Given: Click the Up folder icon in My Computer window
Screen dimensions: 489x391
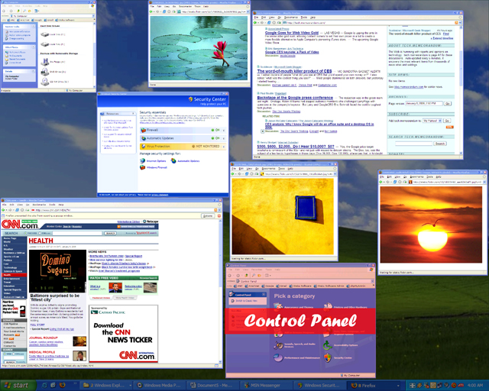Looking at the screenshot, I should pyautogui.click(x=18, y=11).
